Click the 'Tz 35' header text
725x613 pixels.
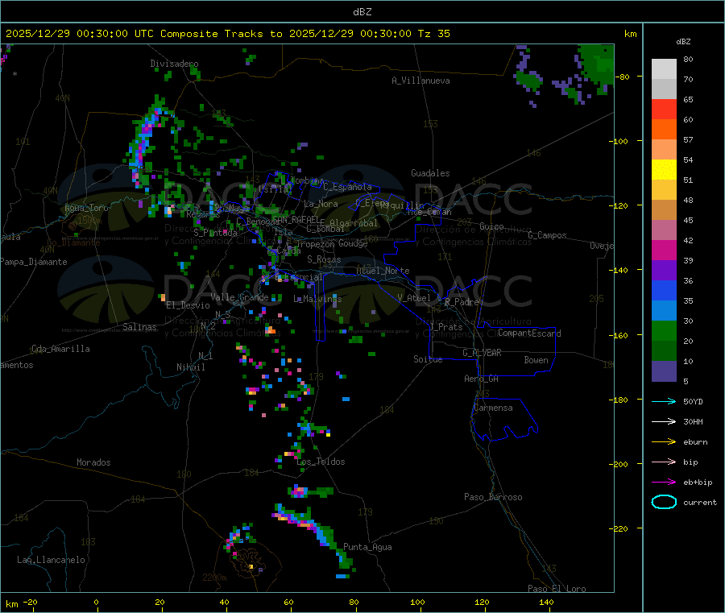tap(433, 34)
